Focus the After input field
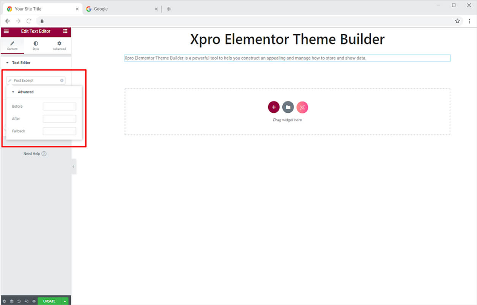Viewport: 477px width, 305px height. [x=59, y=119]
